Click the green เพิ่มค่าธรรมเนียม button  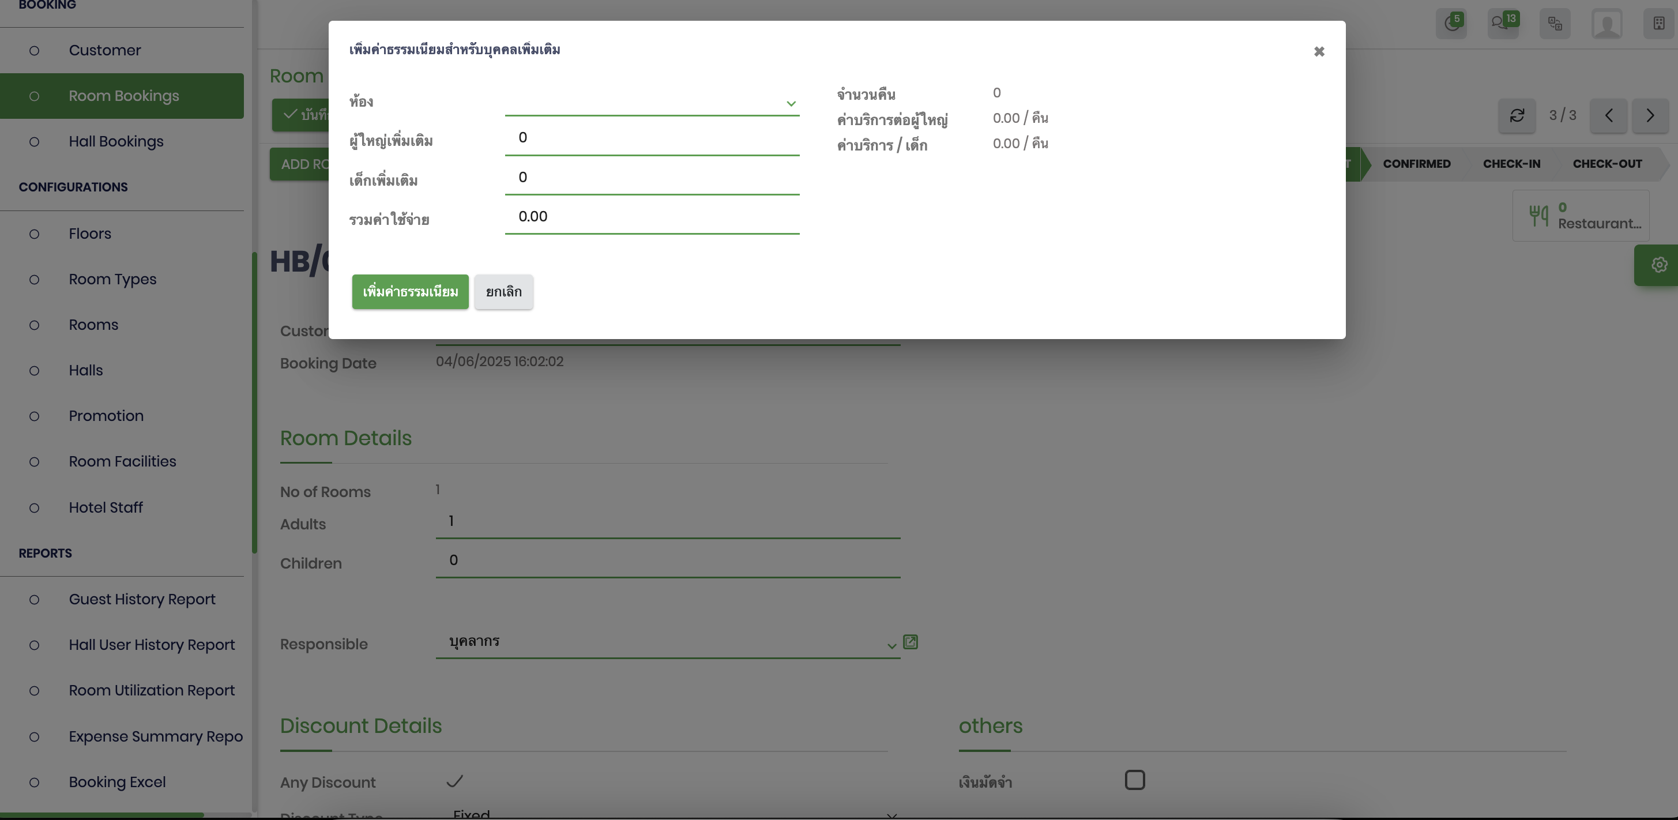410,292
